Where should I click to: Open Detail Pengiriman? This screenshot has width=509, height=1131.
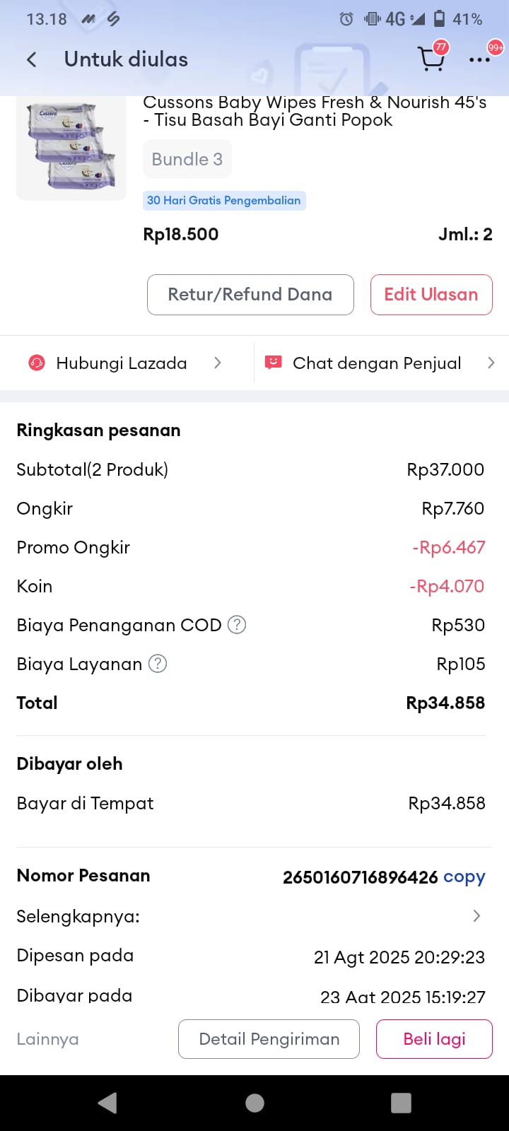click(269, 1039)
